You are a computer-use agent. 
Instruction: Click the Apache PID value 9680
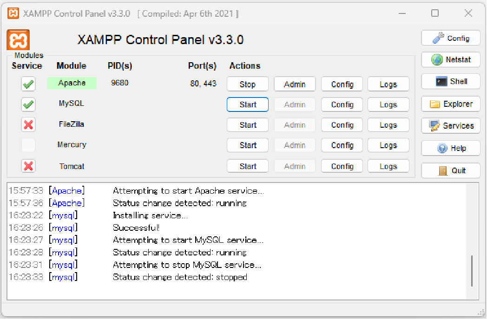click(119, 83)
